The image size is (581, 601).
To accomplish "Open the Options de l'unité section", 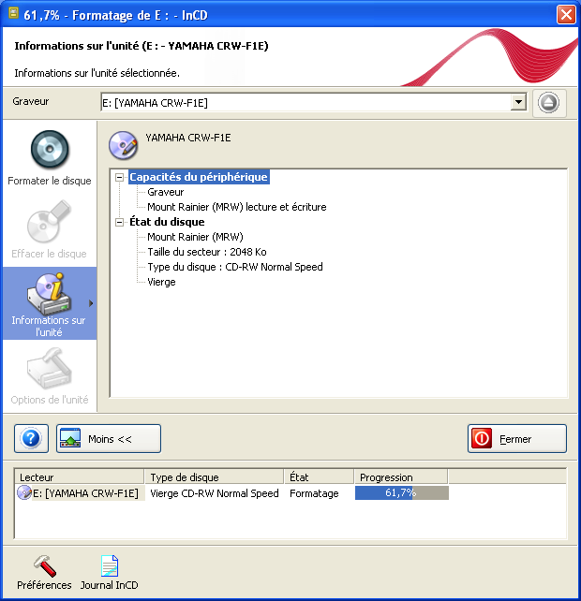I will click(x=50, y=376).
